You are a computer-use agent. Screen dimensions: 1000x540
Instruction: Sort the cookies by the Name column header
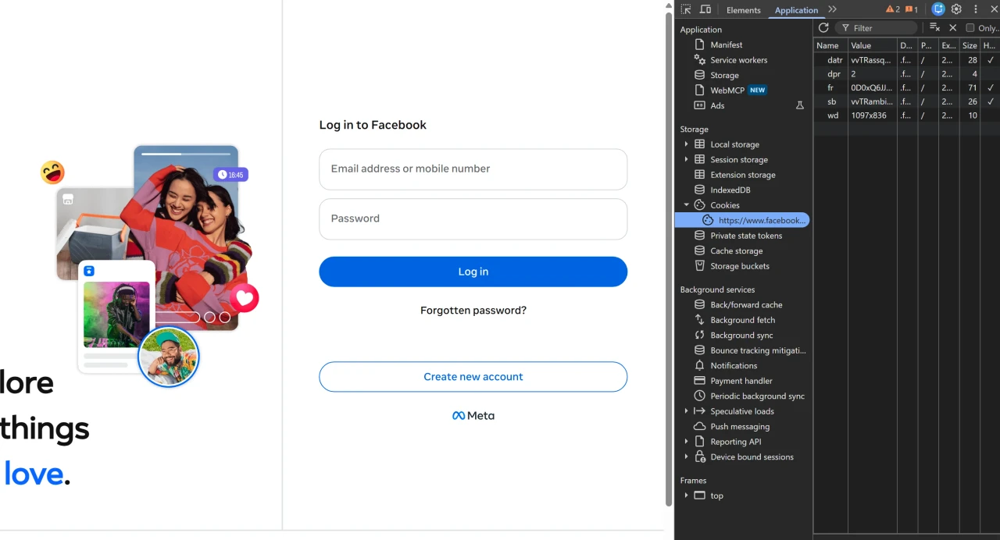pos(830,46)
